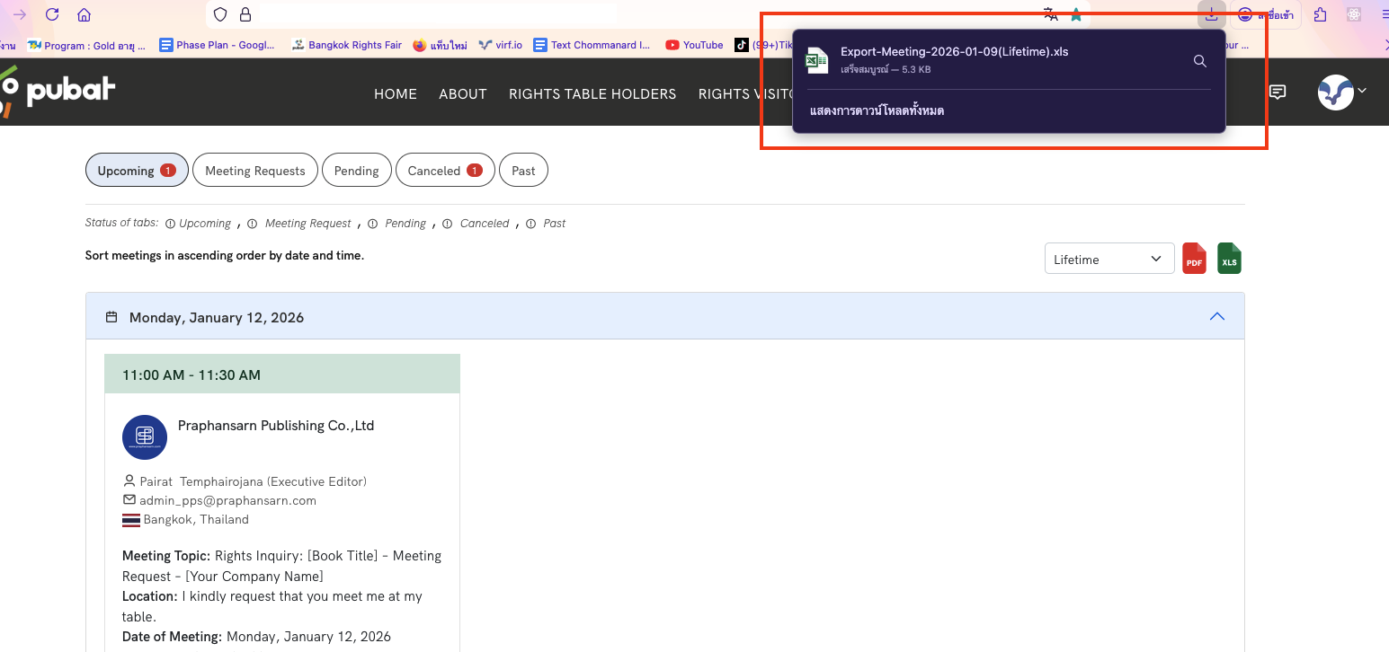The width and height of the screenshot is (1389, 652).
Task: Click the calendar icon beside Monday, January 12
Action: [x=111, y=316]
